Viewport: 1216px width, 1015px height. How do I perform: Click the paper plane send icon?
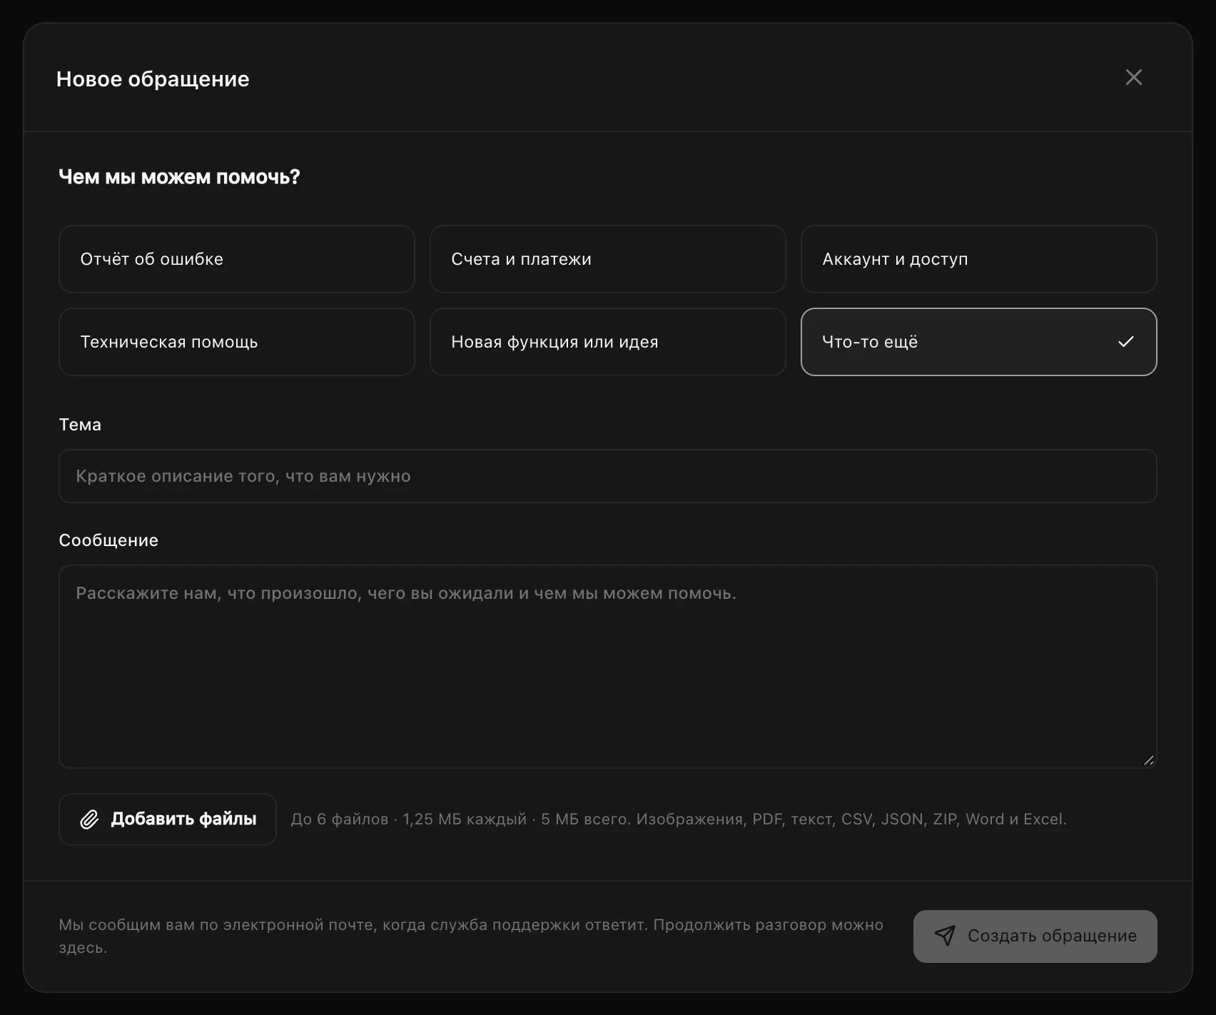tap(945, 936)
